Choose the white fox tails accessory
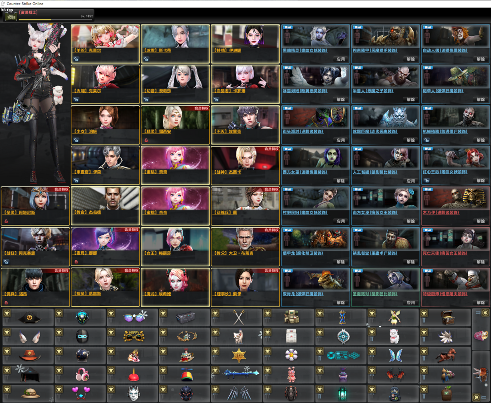This screenshot has width=491, height=403. click(x=446, y=337)
